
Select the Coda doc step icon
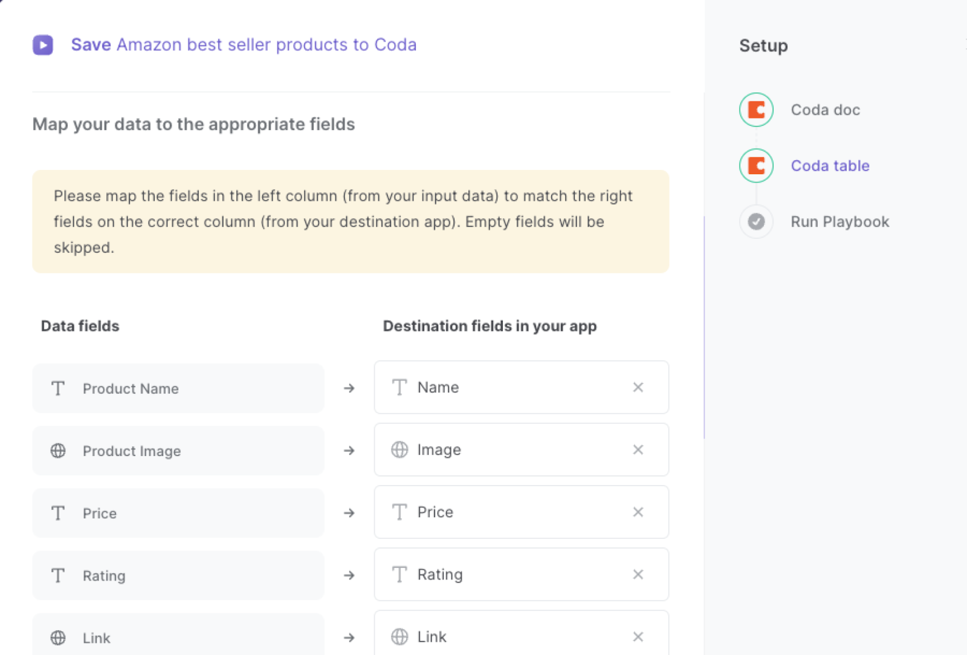pyautogui.click(x=756, y=110)
